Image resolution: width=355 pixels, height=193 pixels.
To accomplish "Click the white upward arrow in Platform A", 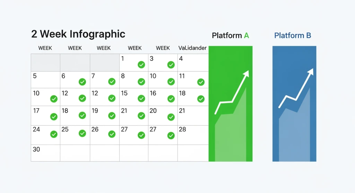I will (232, 92).
